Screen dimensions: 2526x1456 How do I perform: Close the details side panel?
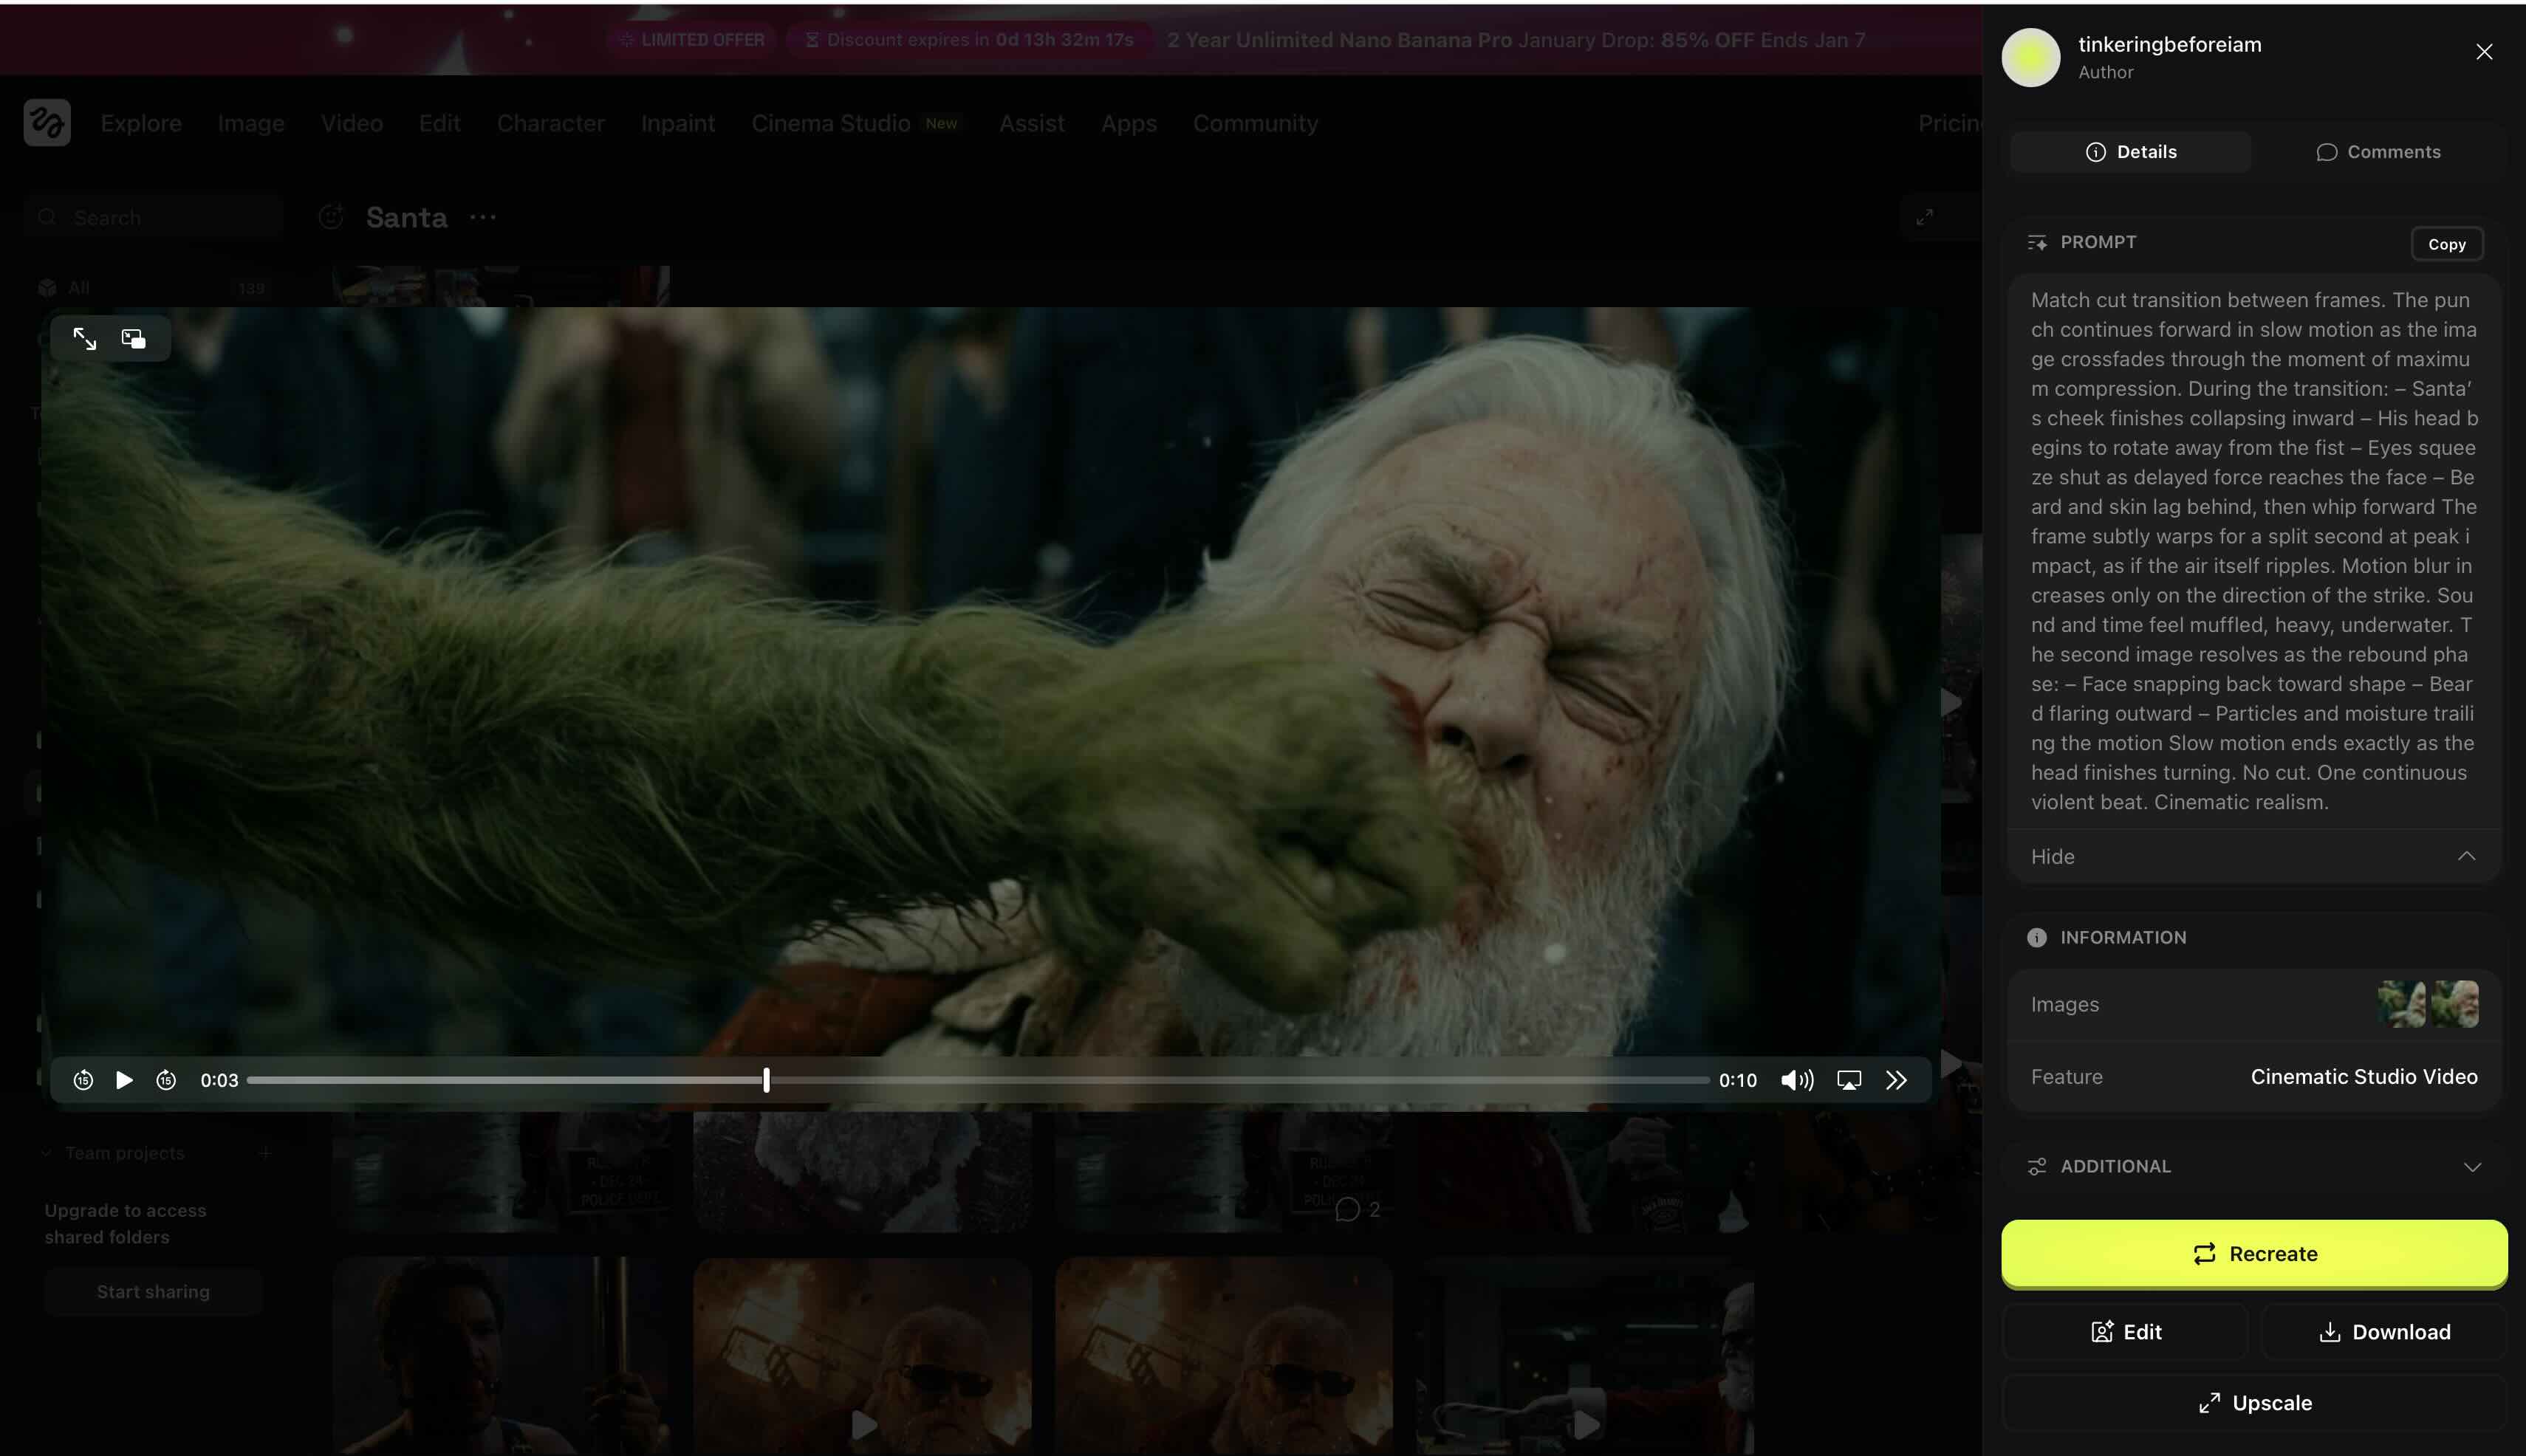click(2483, 52)
